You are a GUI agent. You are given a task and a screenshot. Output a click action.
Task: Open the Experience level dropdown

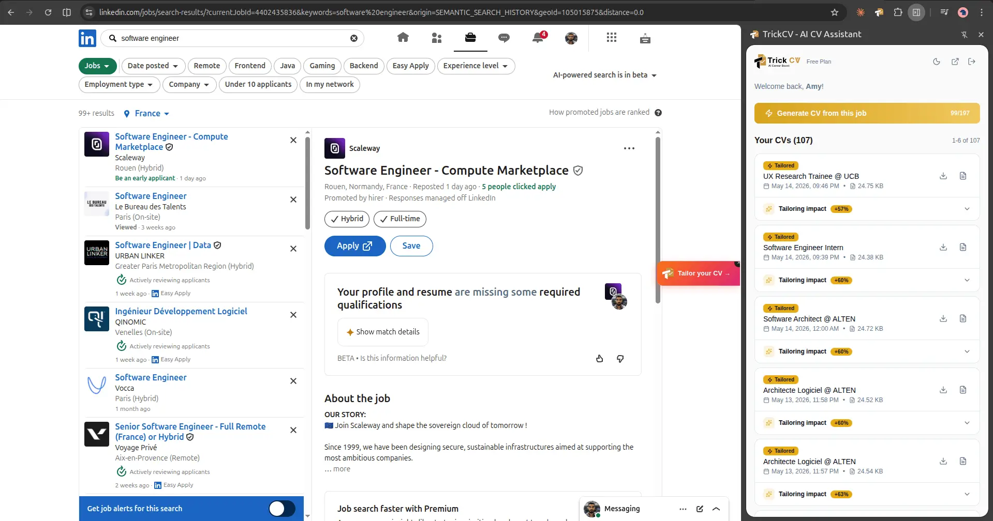click(476, 66)
